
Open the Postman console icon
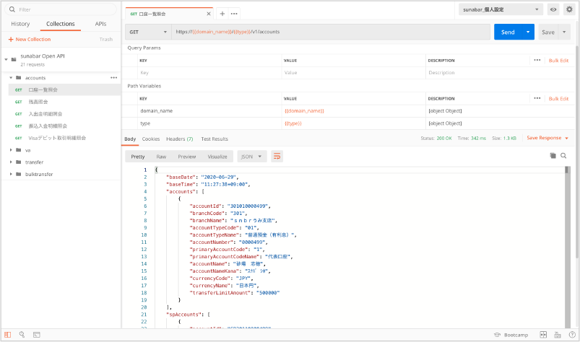point(37,335)
